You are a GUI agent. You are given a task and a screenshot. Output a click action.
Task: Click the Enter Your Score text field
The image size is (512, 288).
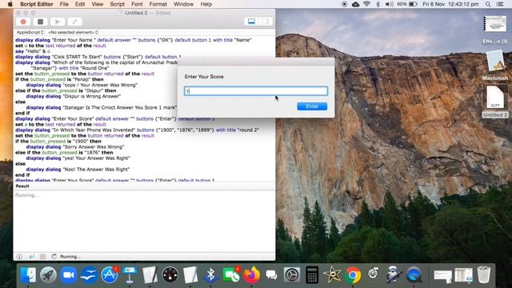coord(256,90)
